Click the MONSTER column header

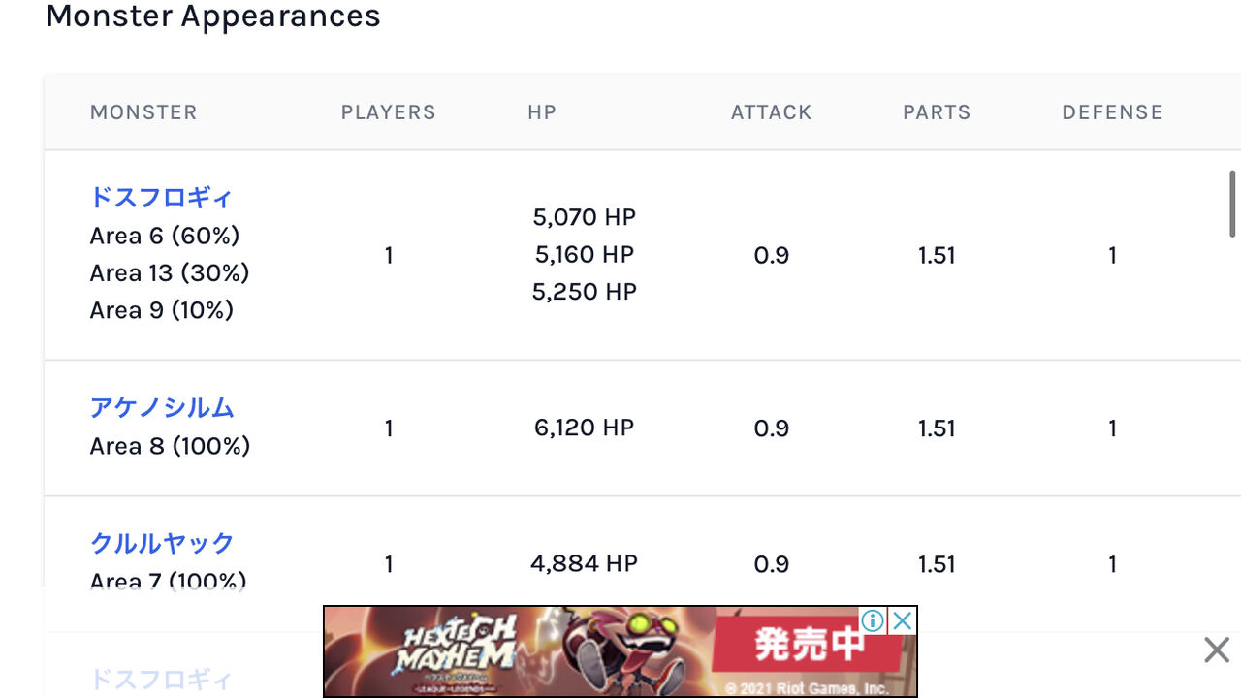(x=143, y=112)
